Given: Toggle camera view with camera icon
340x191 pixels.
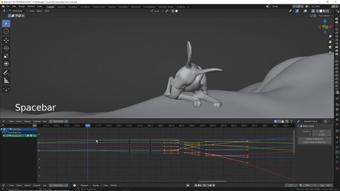Looking at the screenshot, I should tap(330, 47).
